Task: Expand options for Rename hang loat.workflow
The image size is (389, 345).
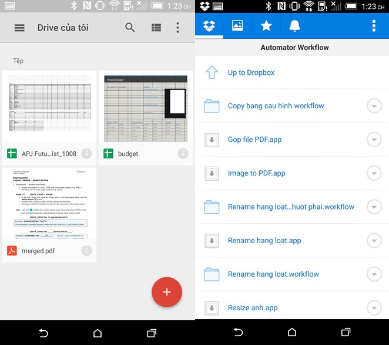Action: (374, 274)
